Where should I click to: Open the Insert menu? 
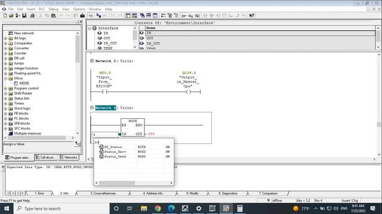(30, 9)
